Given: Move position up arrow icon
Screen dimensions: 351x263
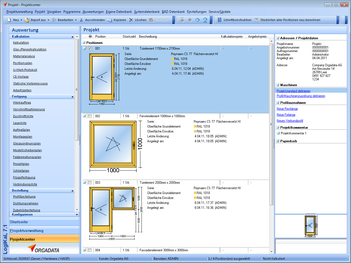Looking at the screenshot, I should (x=190, y=20).
